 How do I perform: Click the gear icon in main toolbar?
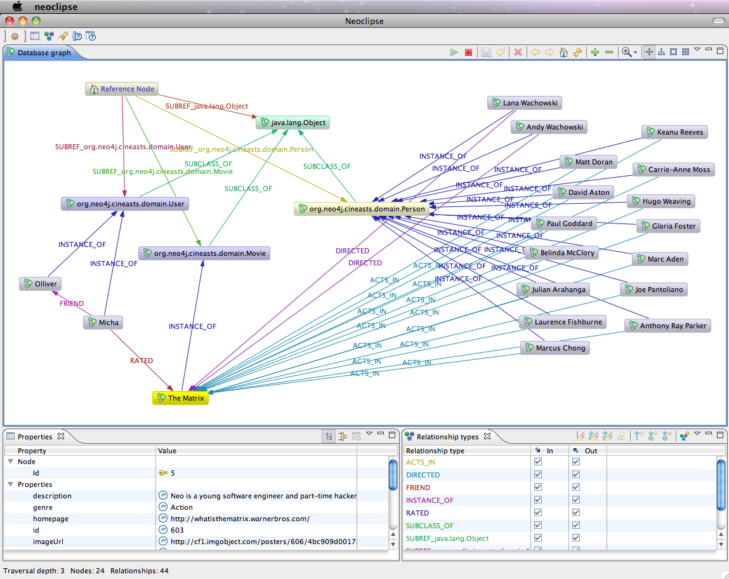tap(15, 36)
